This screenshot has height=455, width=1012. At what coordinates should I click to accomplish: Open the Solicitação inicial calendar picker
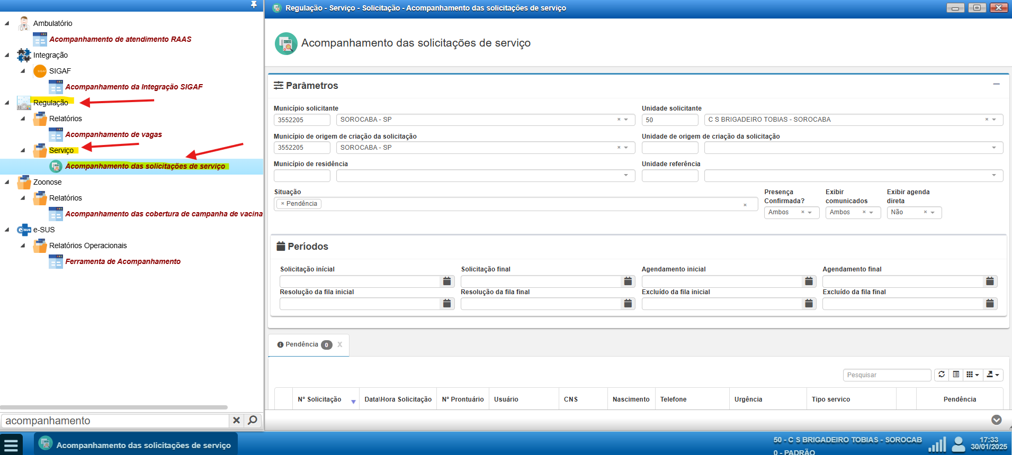tap(447, 281)
